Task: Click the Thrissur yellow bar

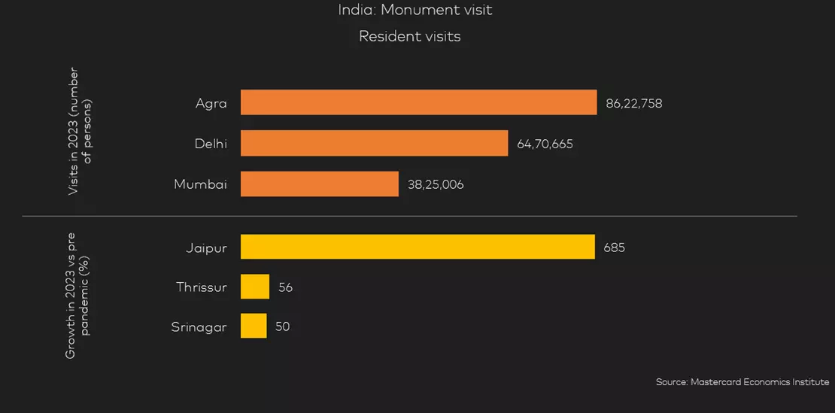Action: (255, 287)
